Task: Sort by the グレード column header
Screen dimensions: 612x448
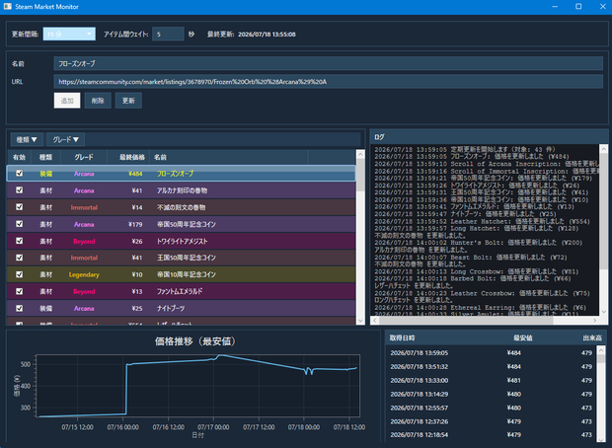Action: [x=84, y=157]
